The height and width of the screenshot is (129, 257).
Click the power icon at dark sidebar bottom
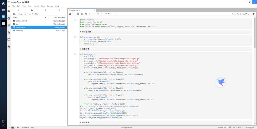tap(3, 126)
